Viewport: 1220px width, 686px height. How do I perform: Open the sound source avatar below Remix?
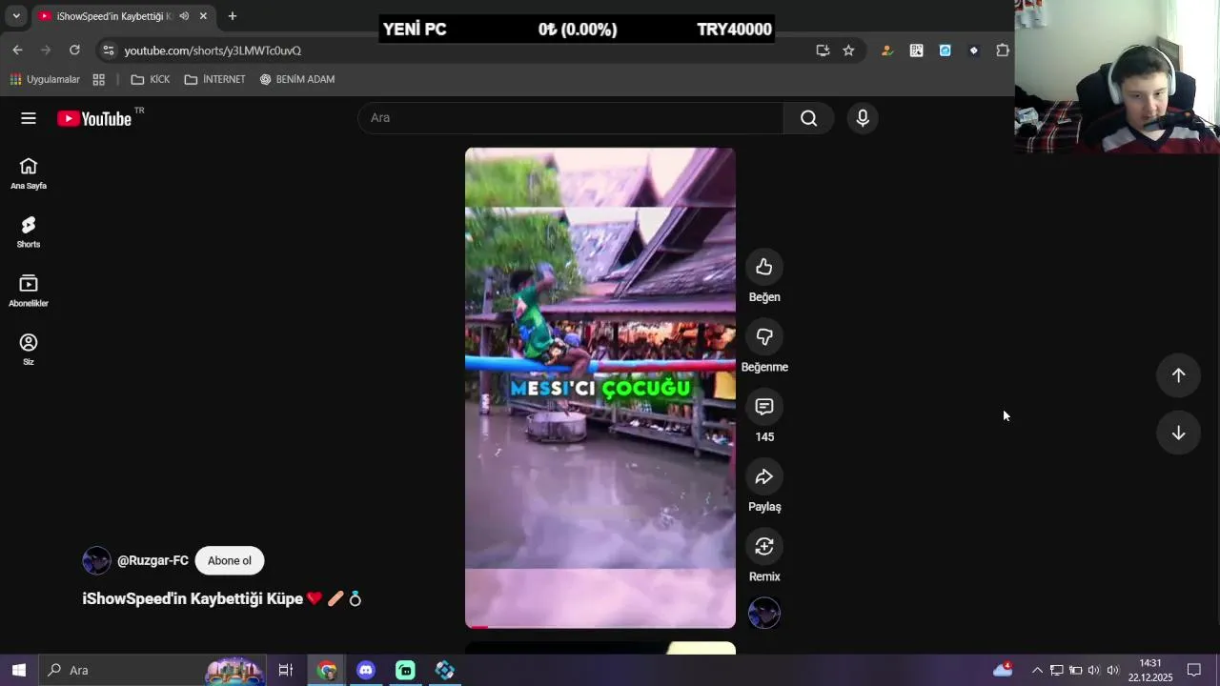pyautogui.click(x=764, y=613)
